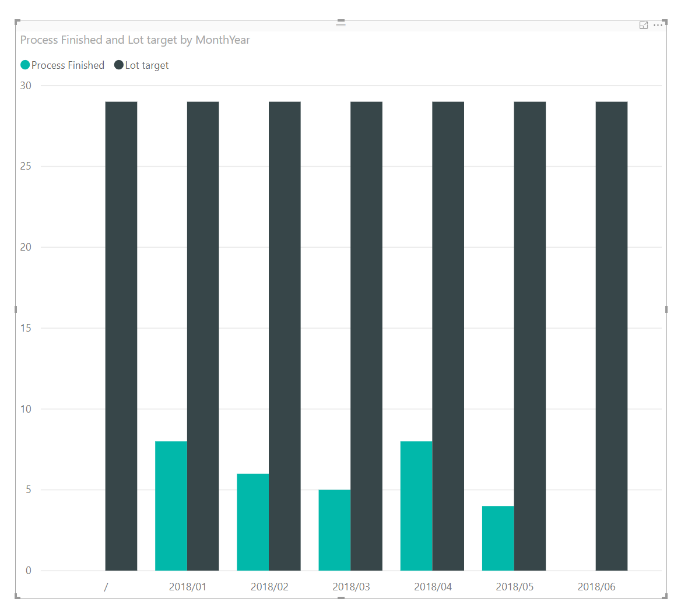This screenshot has height=616, width=695.
Task: Click the bottom-center resize handle
Action: (341, 598)
